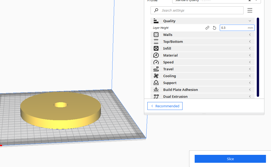Click the Infill section label
Viewport: 271px width, 167px height.
click(167, 48)
